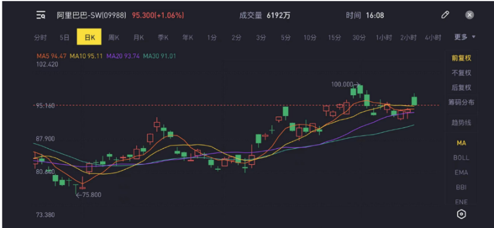Select the 日K tab
This screenshot has height=228, width=494.
[89, 37]
